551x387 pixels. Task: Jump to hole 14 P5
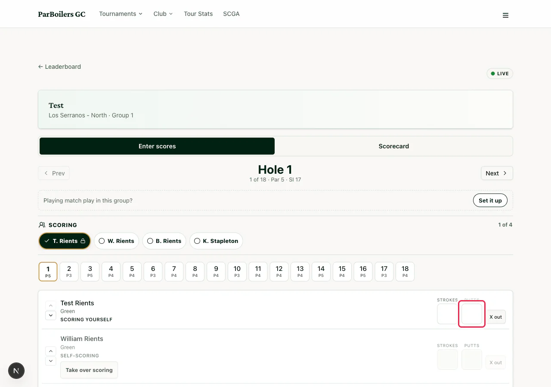click(321, 272)
